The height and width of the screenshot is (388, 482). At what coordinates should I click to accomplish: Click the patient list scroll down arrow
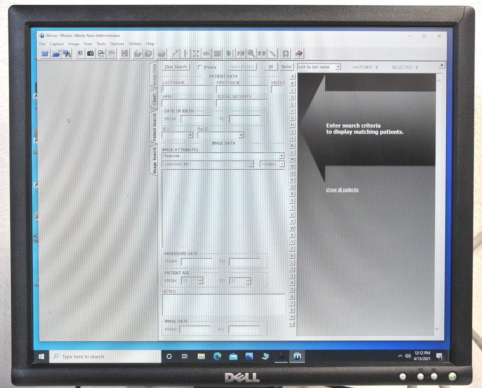[437, 329]
